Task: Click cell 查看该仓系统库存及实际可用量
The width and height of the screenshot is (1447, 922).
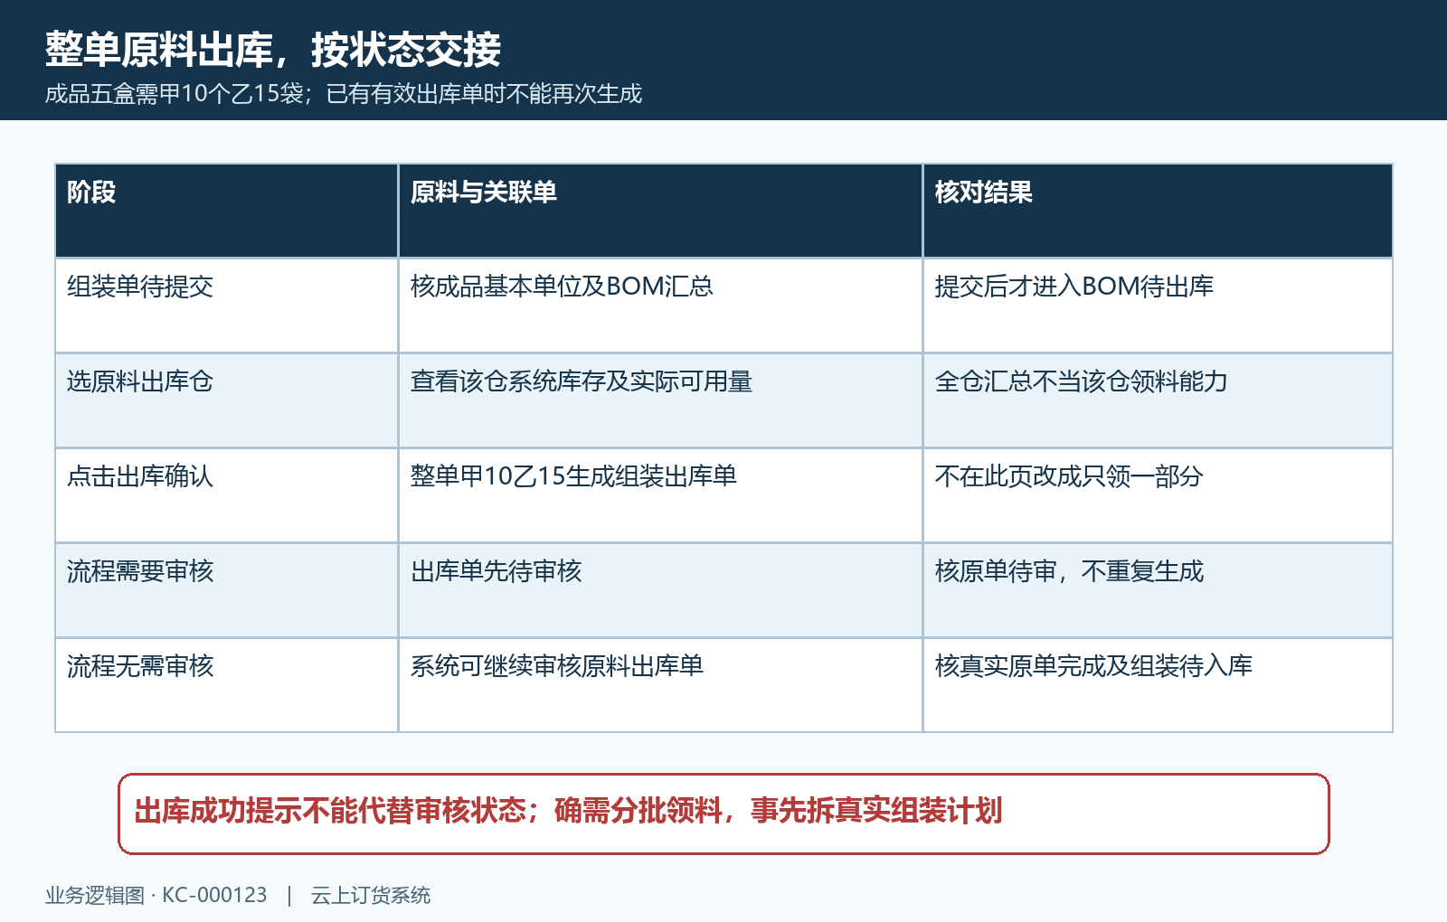Action: 660,400
